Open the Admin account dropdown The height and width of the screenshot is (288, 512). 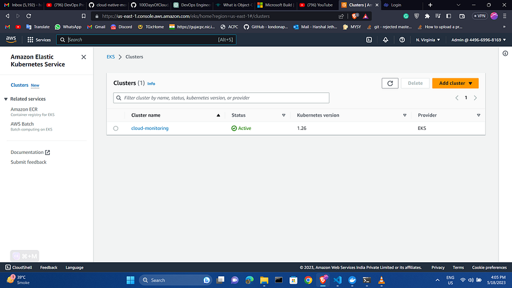click(x=479, y=40)
